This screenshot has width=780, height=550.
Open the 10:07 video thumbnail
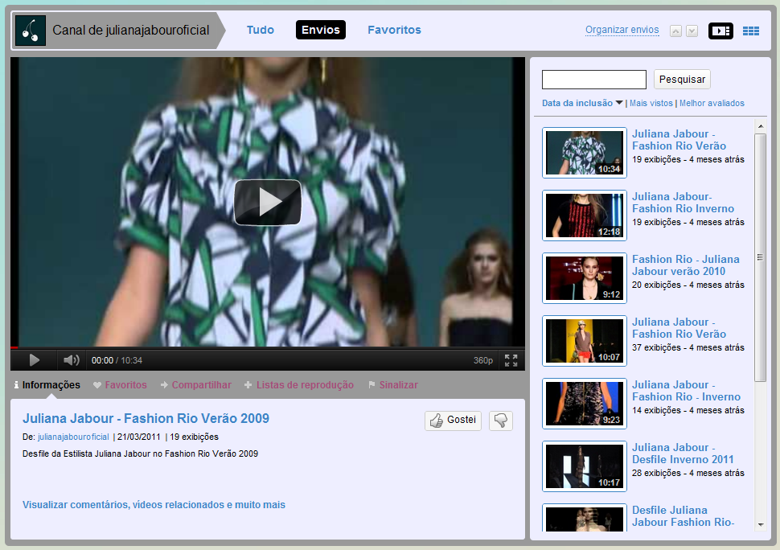[585, 341]
